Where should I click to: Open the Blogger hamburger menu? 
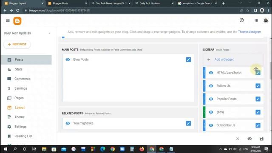[x=8, y=21]
